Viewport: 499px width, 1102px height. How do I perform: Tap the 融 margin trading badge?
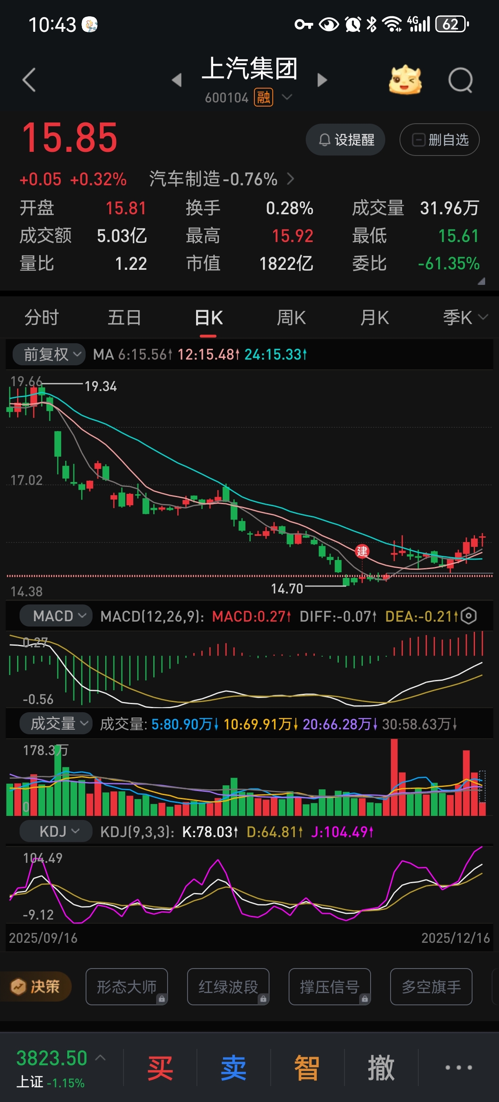[x=264, y=98]
